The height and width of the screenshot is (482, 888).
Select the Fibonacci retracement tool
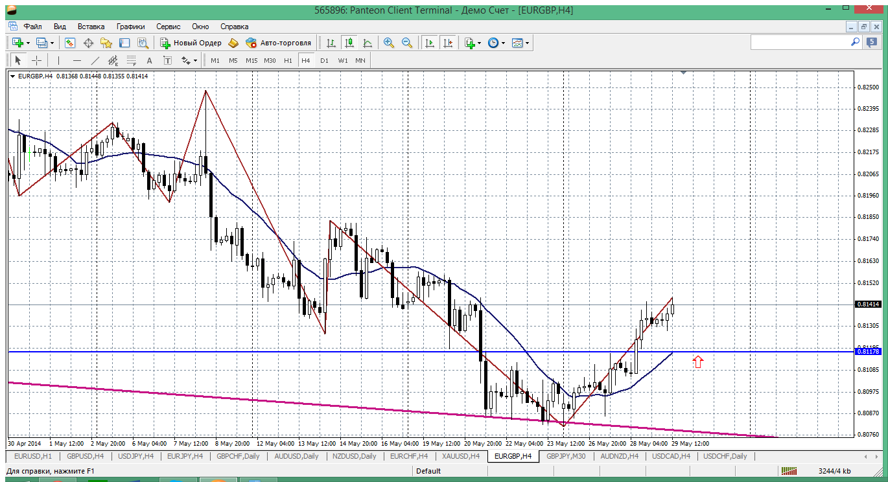point(131,60)
